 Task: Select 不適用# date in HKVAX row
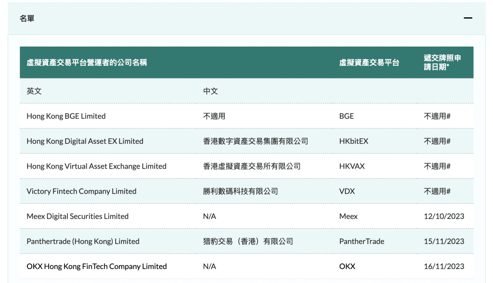[x=437, y=166]
